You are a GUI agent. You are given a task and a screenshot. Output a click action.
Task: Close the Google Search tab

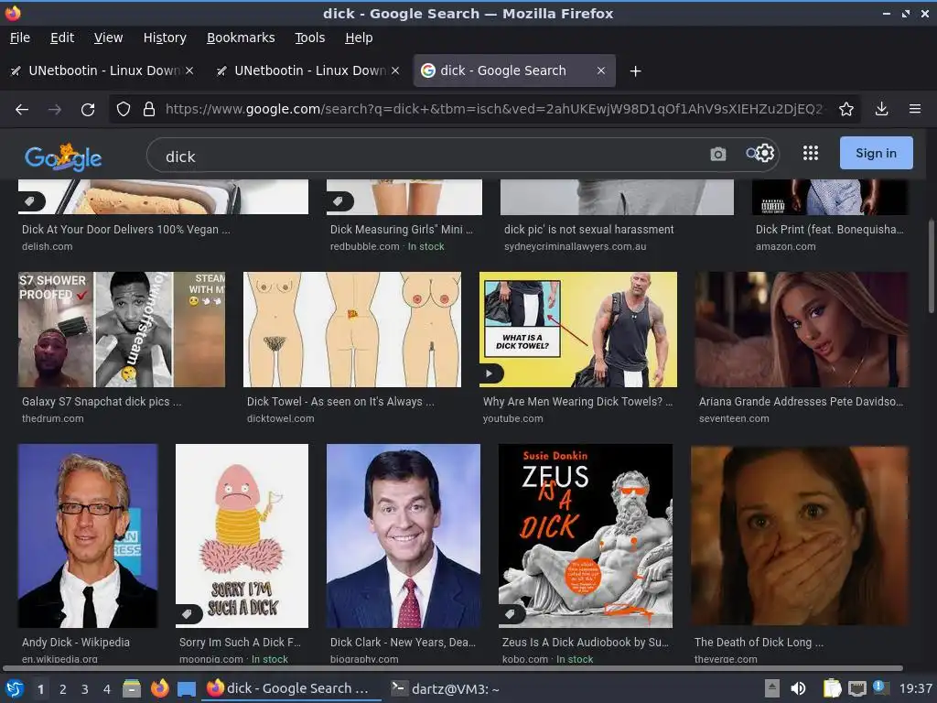point(600,70)
